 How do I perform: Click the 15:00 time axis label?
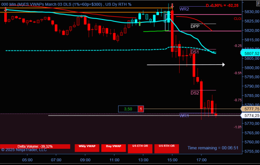point(172,160)
